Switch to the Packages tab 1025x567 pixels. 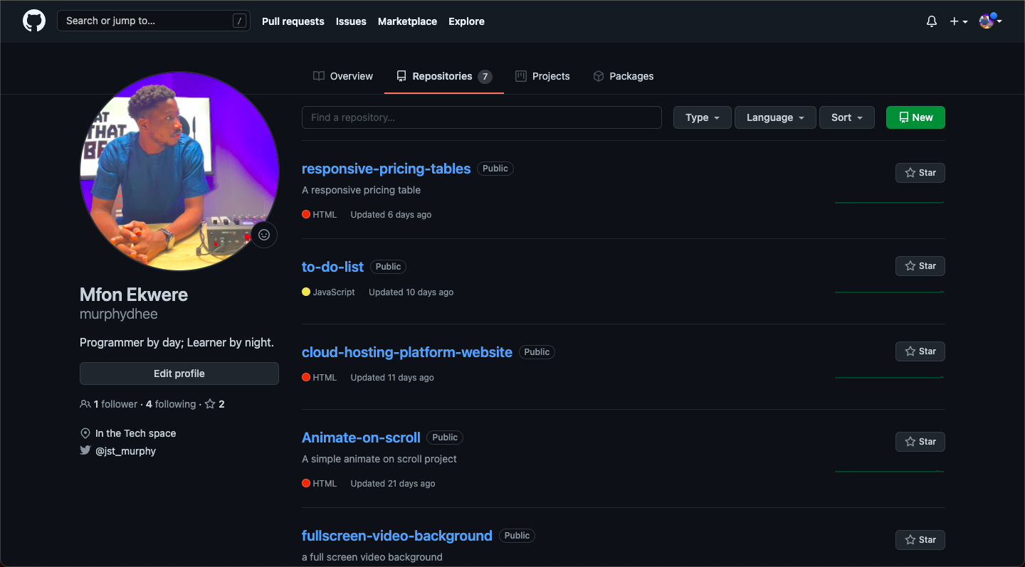click(x=623, y=76)
